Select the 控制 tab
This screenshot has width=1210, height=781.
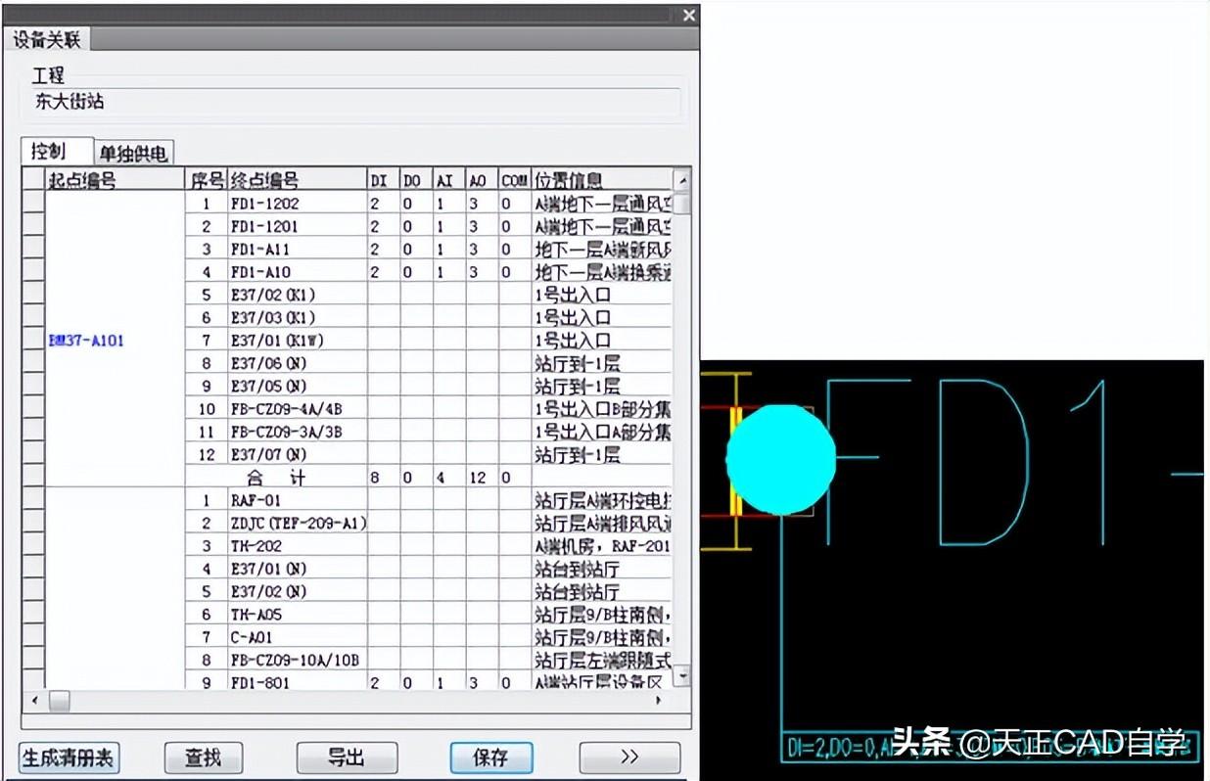49,152
